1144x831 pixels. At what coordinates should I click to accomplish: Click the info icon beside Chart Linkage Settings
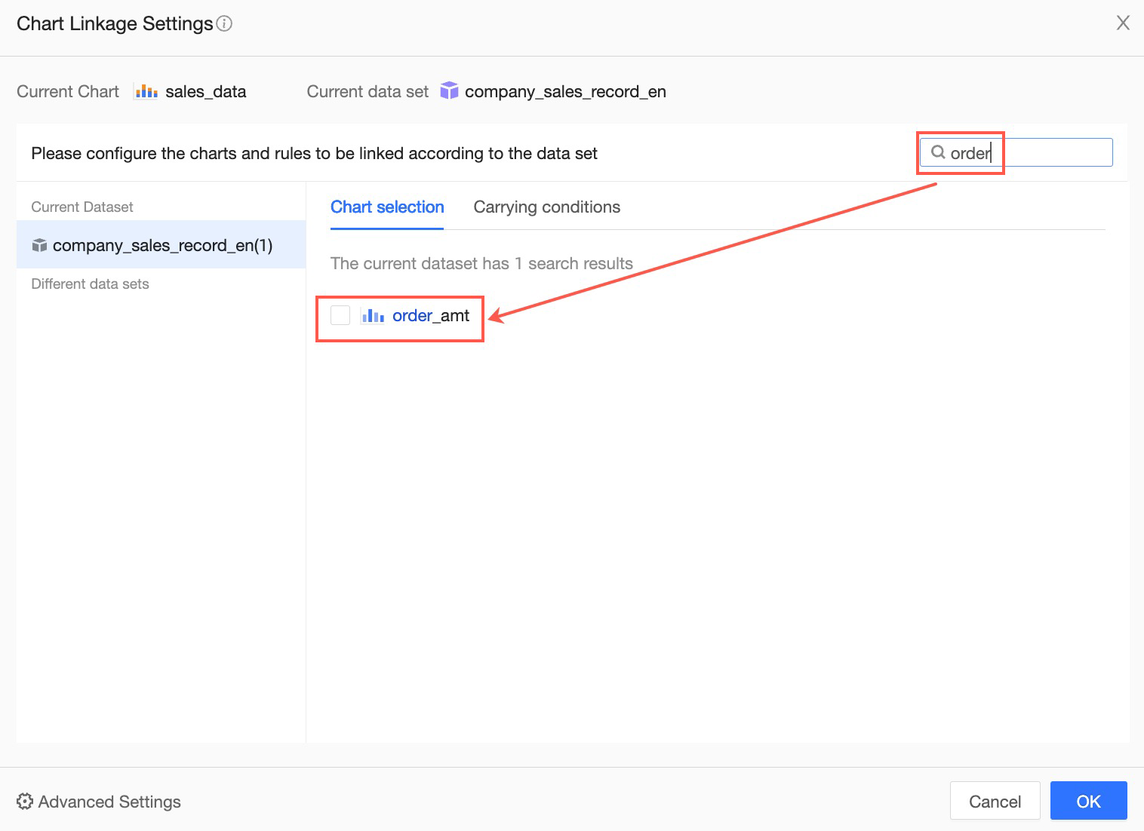224,24
